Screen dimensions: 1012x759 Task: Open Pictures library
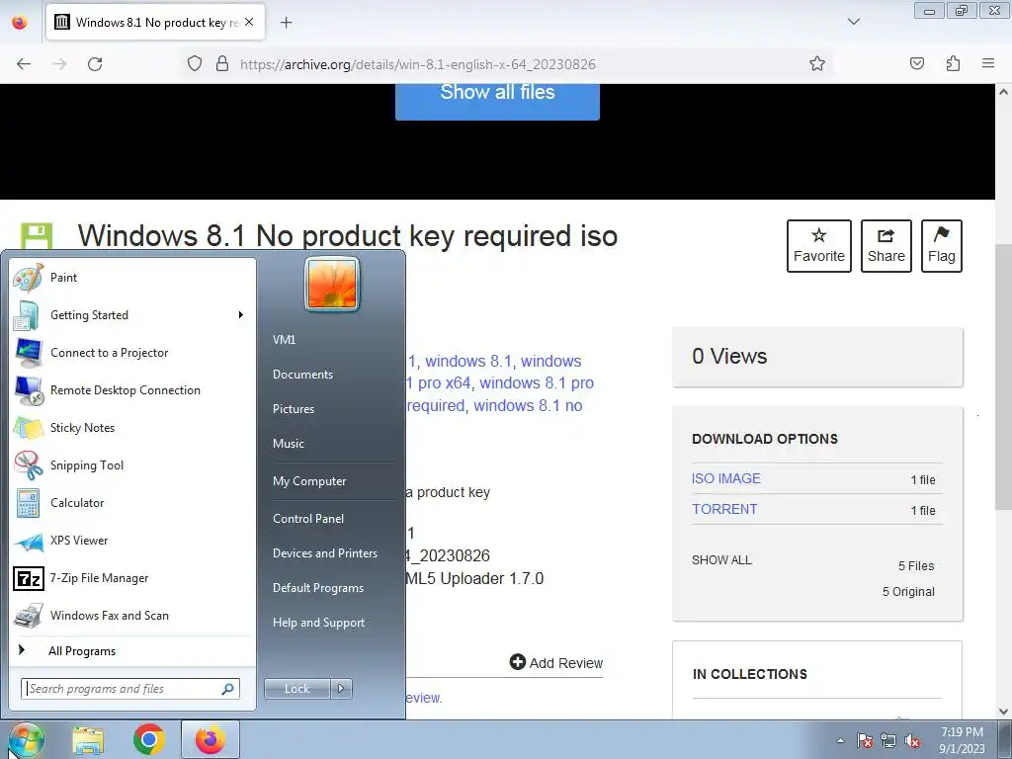click(x=293, y=408)
